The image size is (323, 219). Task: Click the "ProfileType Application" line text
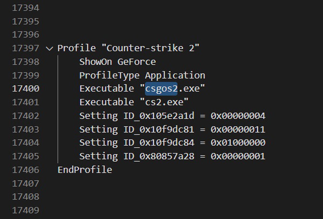click(142, 75)
